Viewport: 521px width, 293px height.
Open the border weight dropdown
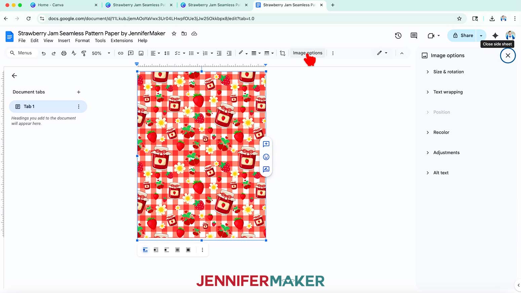256,53
